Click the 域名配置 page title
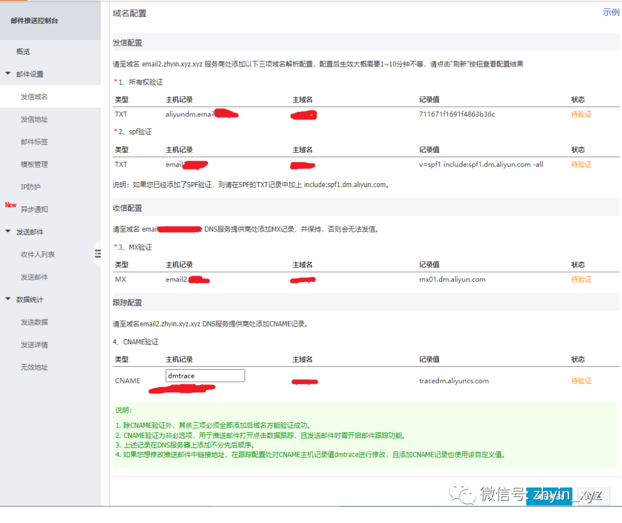 click(x=130, y=13)
